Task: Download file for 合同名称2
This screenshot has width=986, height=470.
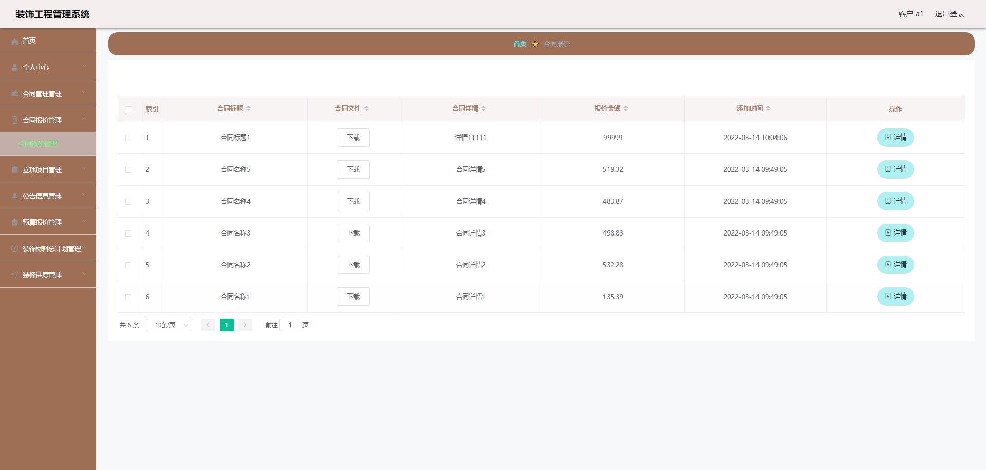Action: click(x=353, y=265)
